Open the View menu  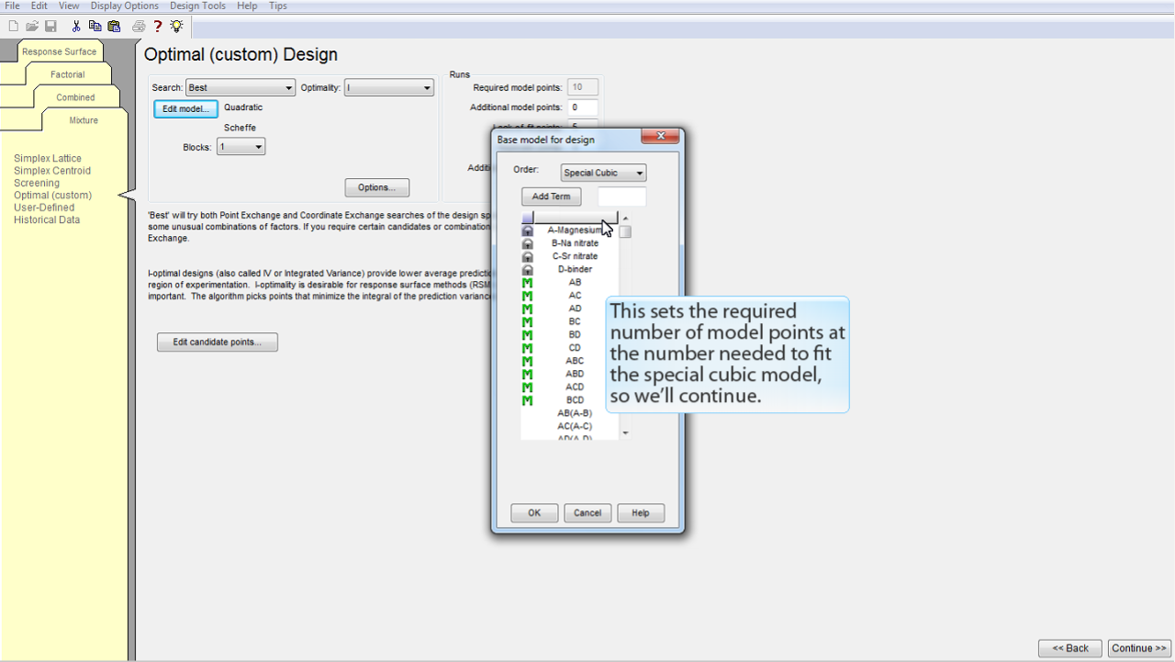[69, 6]
